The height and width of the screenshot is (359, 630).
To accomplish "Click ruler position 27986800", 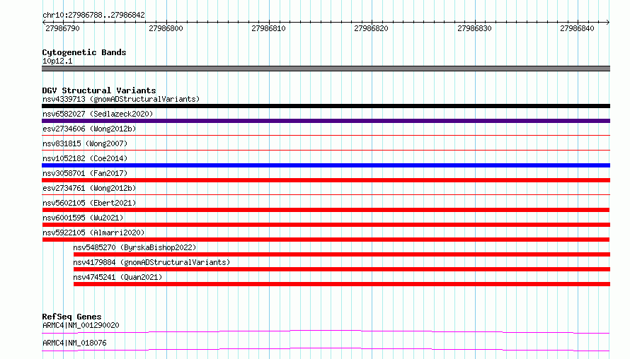I will [166, 28].
